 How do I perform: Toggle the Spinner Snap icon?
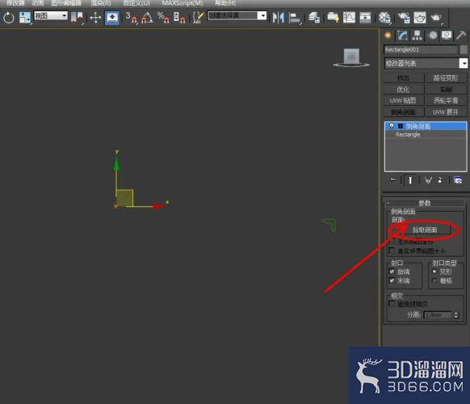coord(179,18)
